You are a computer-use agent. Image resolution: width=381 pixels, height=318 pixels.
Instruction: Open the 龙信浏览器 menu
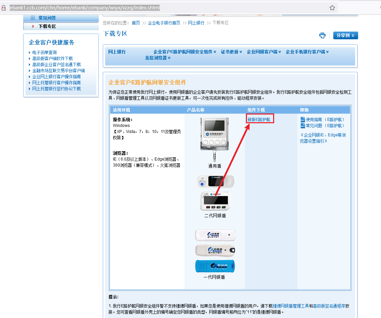pyautogui.click(x=158, y=58)
